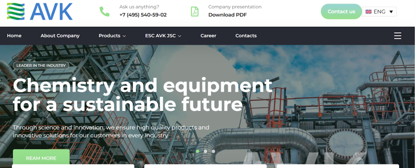Open About Company page
Viewport: 415px width, 168px height.
pos(60,36)
